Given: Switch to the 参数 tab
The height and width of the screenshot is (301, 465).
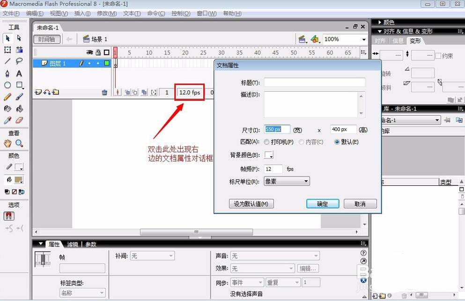Looking at the screenshot, I should point(91,244).
